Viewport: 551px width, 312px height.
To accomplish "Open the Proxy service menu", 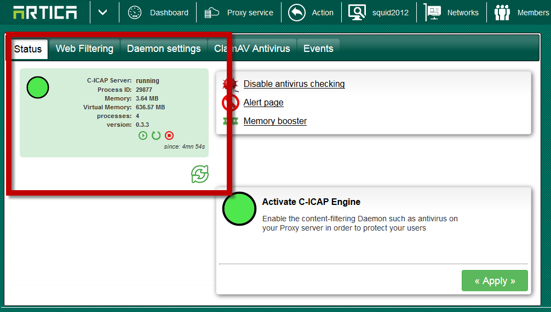I will coord(250,13).
